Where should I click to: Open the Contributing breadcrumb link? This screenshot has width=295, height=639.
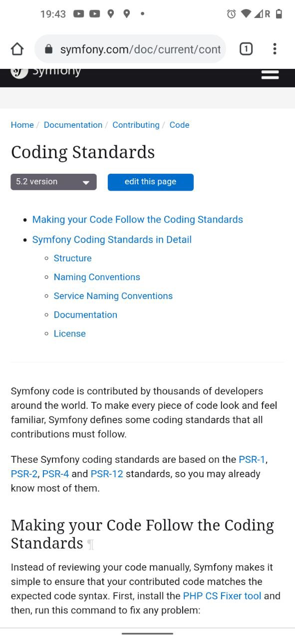[136, 125]
